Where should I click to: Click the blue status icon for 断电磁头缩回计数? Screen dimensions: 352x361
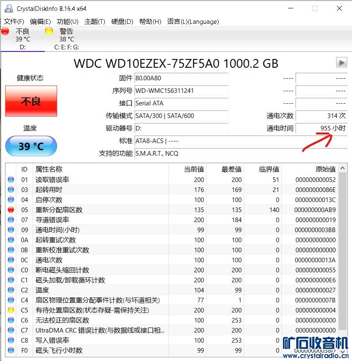[11, 270]
